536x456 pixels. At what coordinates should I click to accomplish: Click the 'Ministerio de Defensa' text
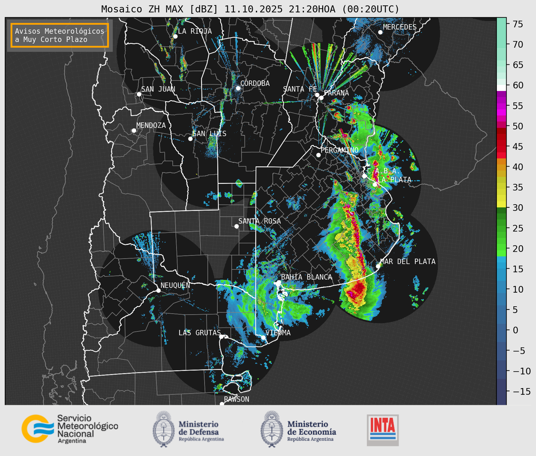coord(199,428)
